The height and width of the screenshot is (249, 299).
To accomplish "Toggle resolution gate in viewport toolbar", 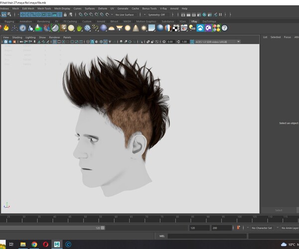I will (x=63, y=41).
